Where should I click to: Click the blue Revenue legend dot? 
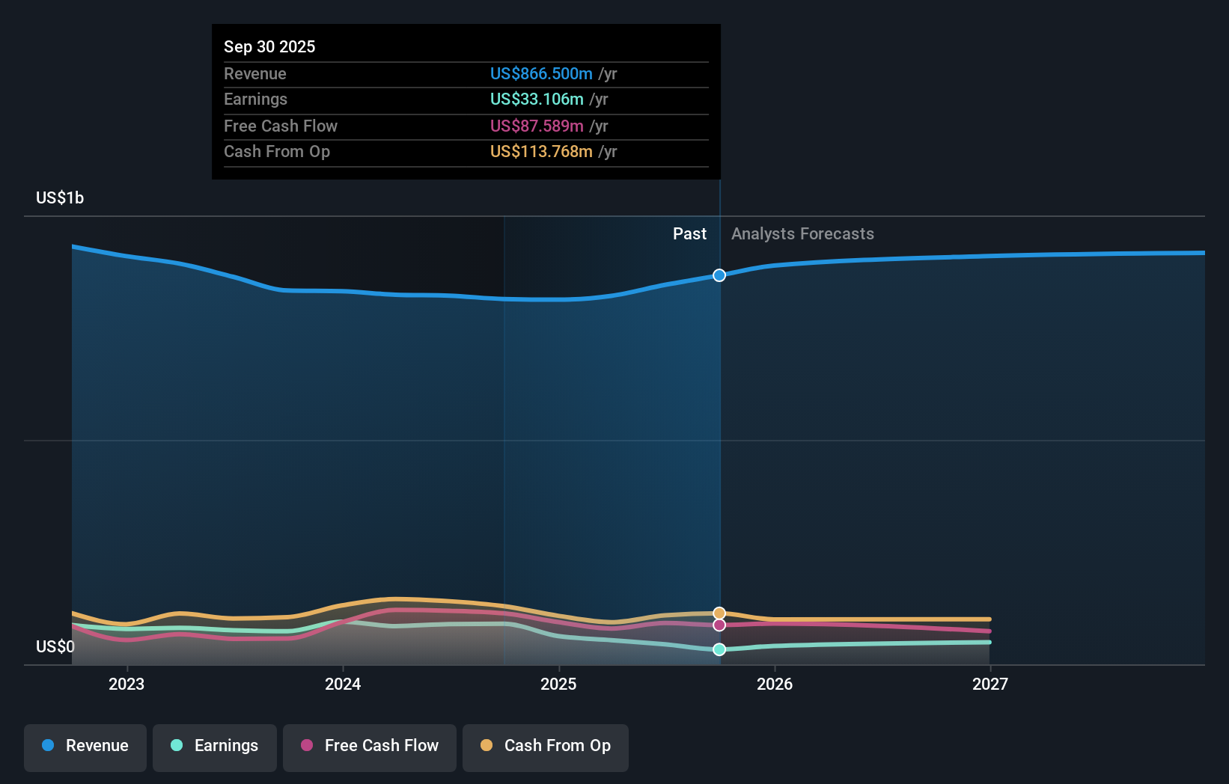coord(48,746)
